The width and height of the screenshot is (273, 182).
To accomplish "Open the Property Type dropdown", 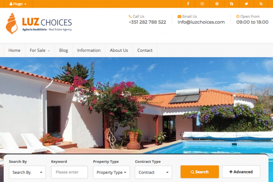I will 111,172.
